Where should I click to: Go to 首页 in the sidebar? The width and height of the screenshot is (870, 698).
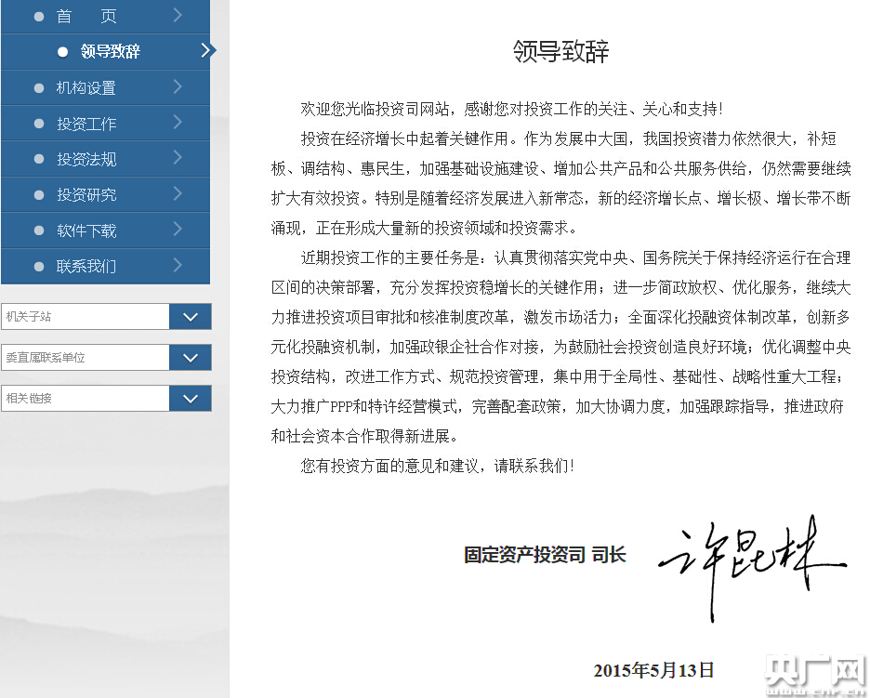tap(86, 17)
